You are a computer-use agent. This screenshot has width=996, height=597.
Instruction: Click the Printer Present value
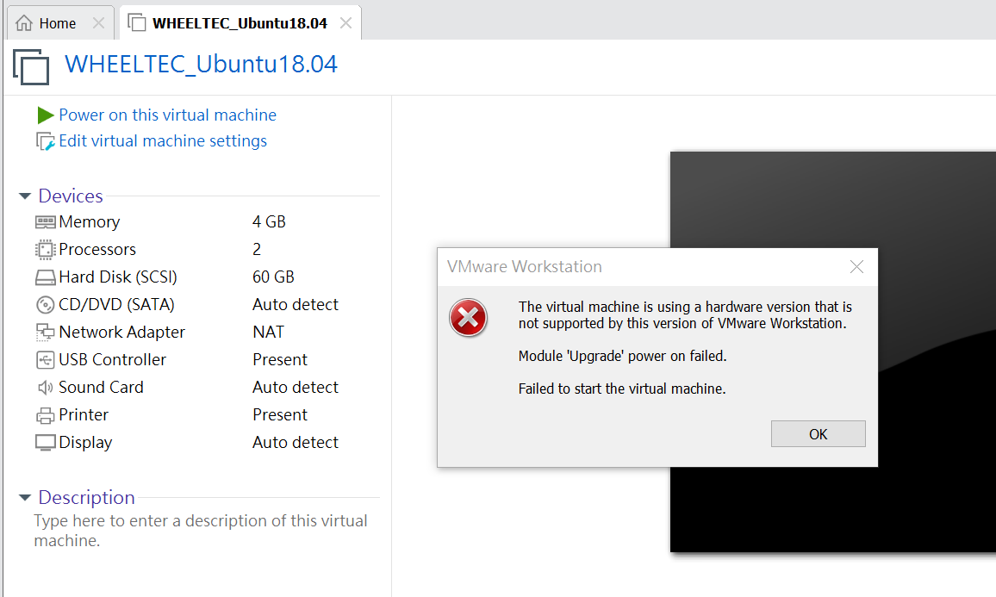(280, 415)
